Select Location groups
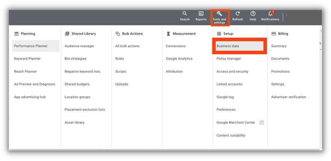This screenshot has height=161, width=331. pos(77,97)
